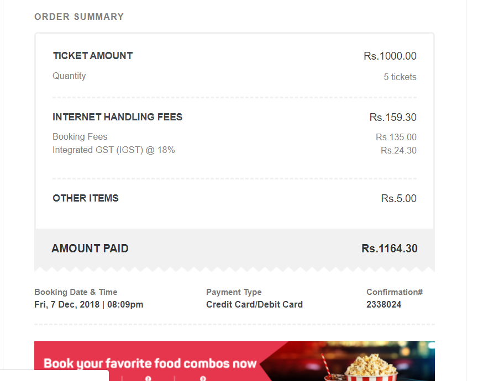Click the Integrated GST (IGST) @ 18% line
This screenshot has height=381, width=483.
coord(114,150)
